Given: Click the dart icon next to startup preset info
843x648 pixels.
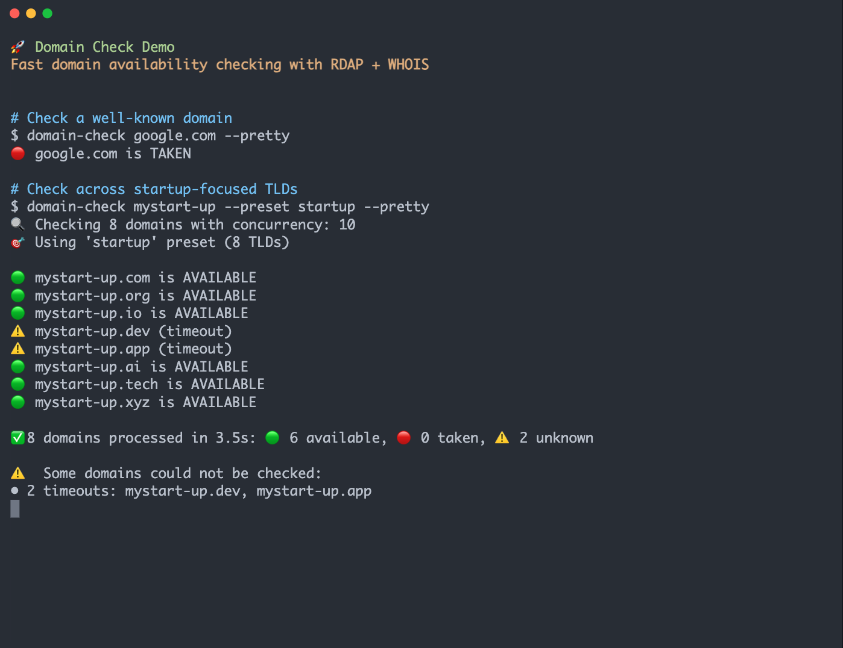Looking at the screenshot, I should (x=17, y=241).
